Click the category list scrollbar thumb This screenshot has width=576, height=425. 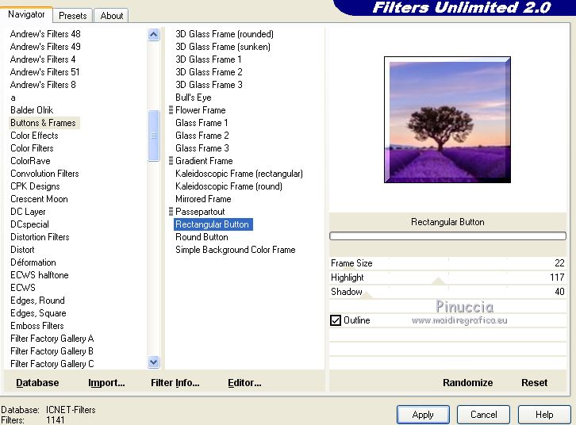[x=154, y=136]
